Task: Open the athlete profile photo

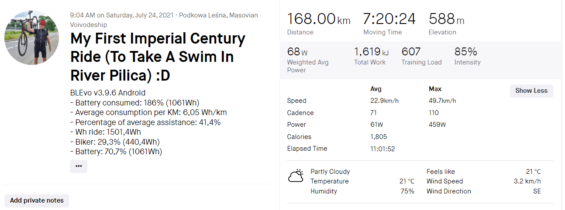Action: pos(31,38)
